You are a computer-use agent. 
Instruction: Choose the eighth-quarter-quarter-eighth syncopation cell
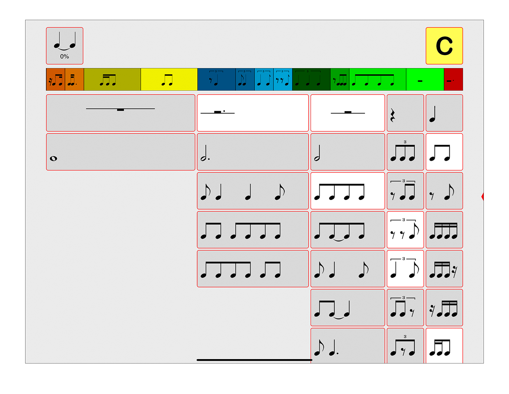[253, 191]
